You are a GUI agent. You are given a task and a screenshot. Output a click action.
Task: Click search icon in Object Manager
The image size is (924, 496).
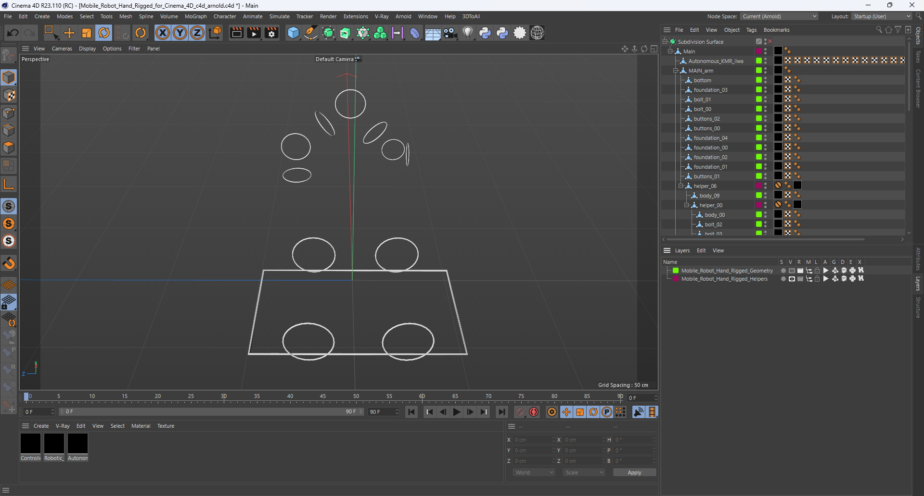coord(879,30)
